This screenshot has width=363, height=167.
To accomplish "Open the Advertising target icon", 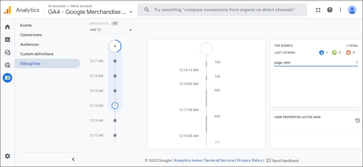I will [x=7, y=65].
